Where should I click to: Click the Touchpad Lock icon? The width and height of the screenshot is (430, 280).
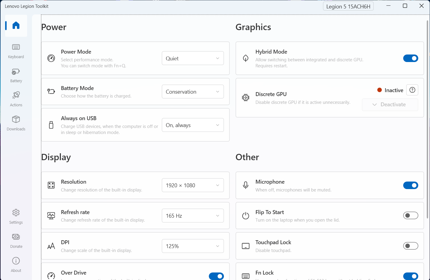pos(246,246)
